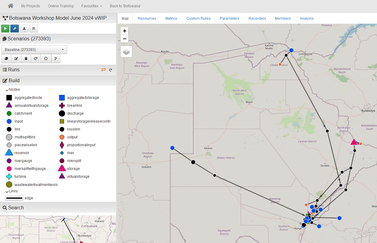Click the star icon under the scenario selector
377x243 pixels.
[46, 59]
